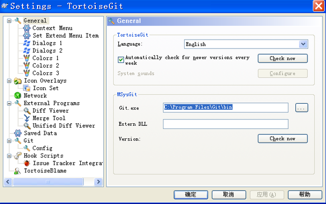Select Context Menu settings page
326x204 pixels.
[x=52, y=28]
